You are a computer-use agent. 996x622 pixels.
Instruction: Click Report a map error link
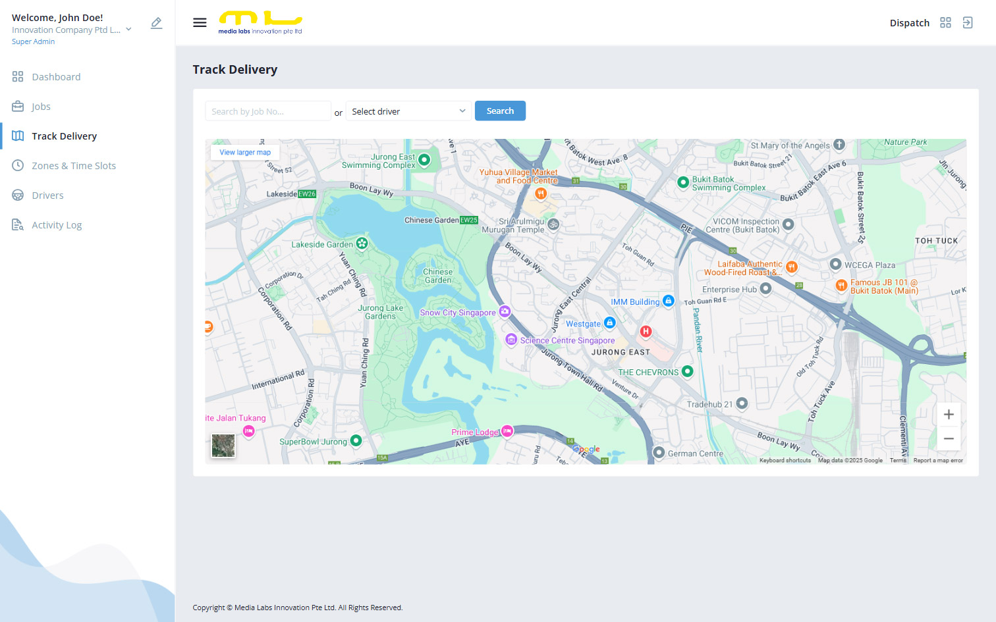point(938,461)
